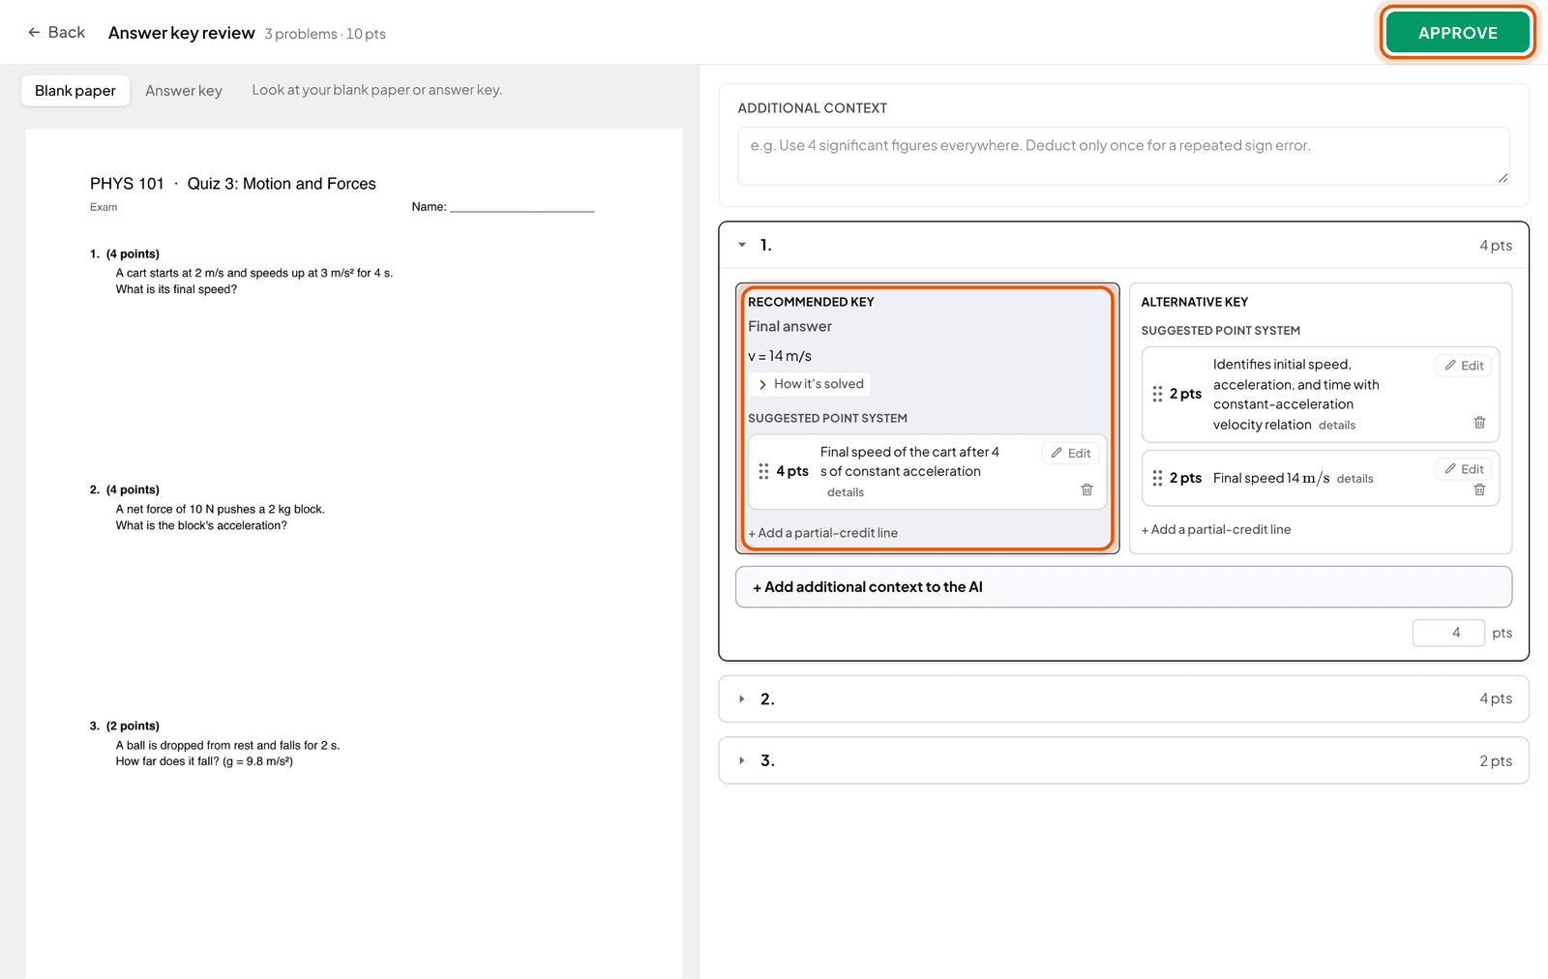Approve the answer key

[1457, 33]
